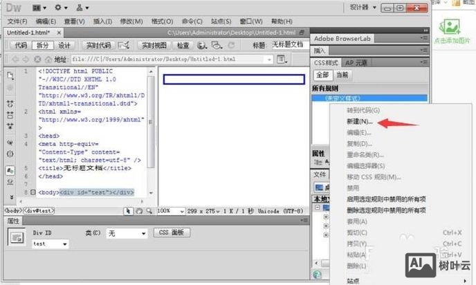Click the preview in browser globe icon
Screen dimensions: 476x285
(x=201, y=46)
